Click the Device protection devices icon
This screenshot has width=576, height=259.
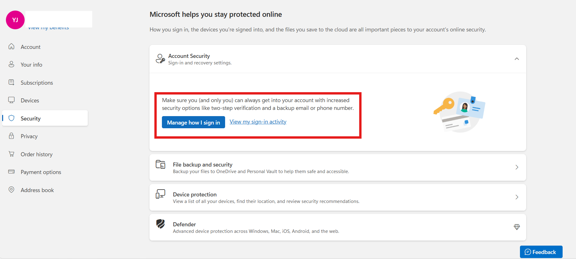tap(160, 194)
